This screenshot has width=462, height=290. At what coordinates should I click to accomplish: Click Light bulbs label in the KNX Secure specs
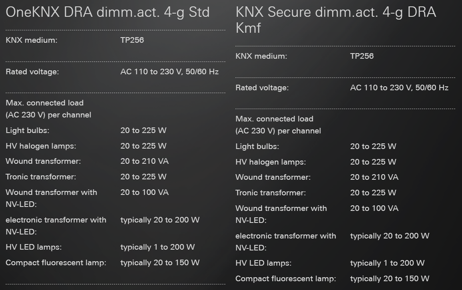coord(257,146)
